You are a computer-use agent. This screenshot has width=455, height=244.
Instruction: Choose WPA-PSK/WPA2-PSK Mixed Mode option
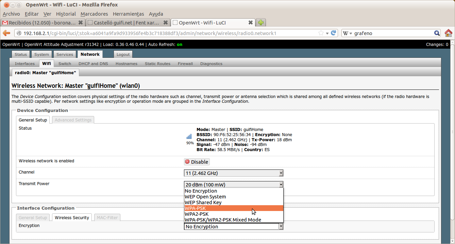click(x=223, y=220)
